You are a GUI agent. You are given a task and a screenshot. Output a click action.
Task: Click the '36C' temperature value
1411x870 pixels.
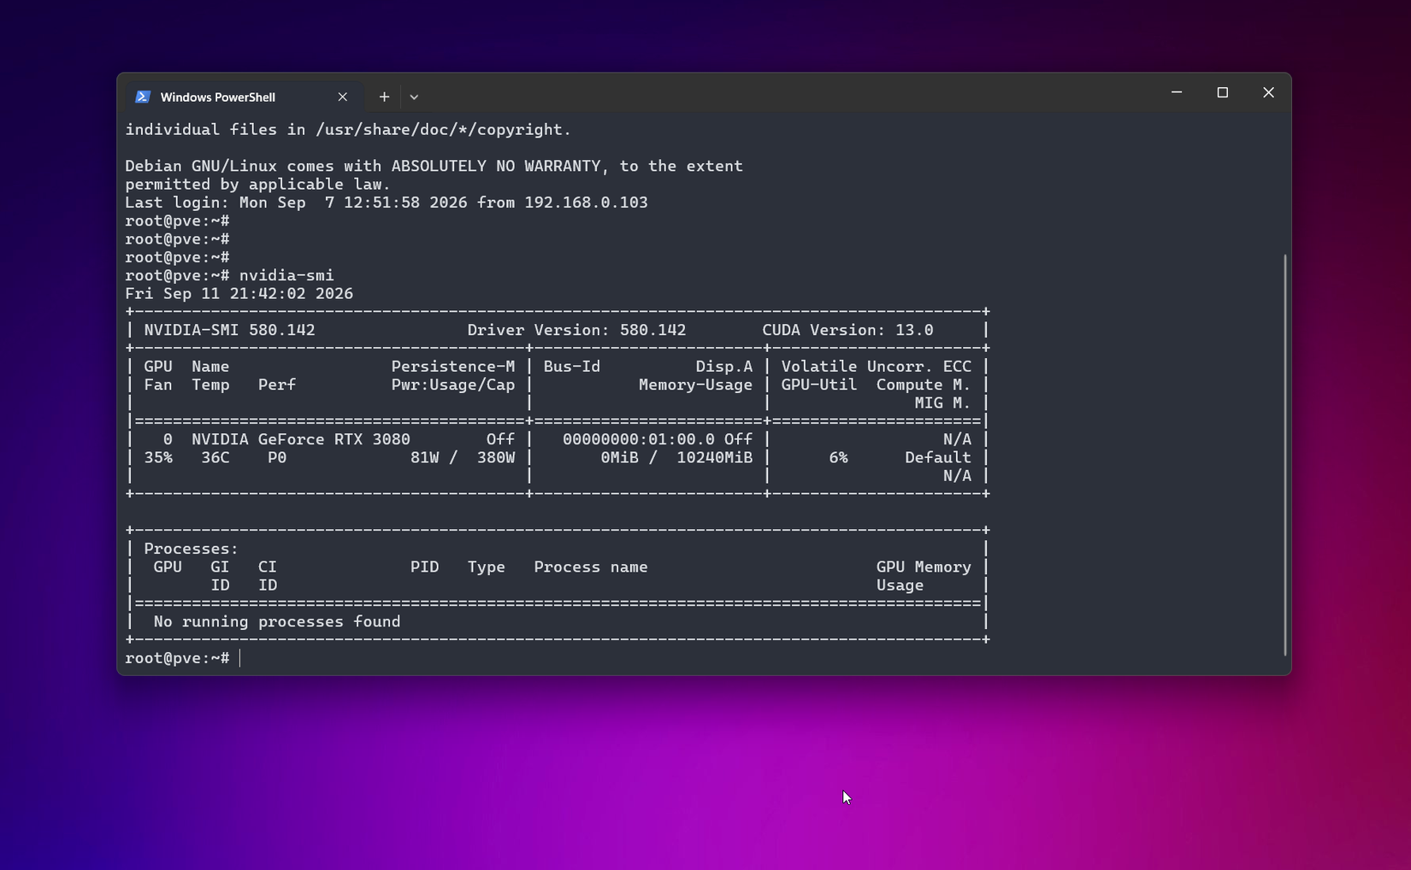[x=215, y=457]
